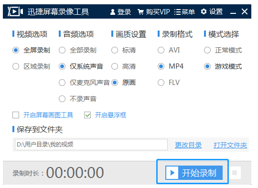Click the 开始录制 start button
The image size is (258, 188).
click(194, 173)
